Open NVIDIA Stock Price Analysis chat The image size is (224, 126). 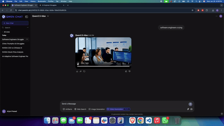[13, 52]
